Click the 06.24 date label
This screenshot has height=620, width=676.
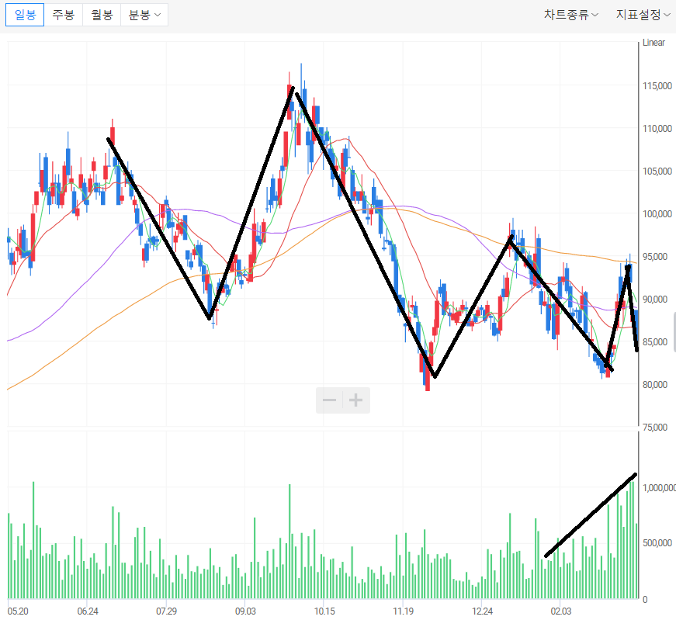(x=88, y=611)
